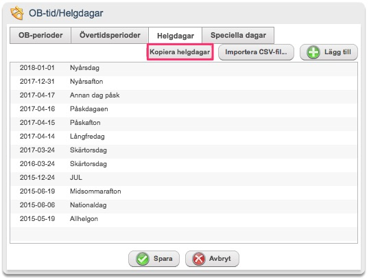The image size is (369, 278).
Task: Pick the Långfredag holiday entry
Action: coord(184,137)
